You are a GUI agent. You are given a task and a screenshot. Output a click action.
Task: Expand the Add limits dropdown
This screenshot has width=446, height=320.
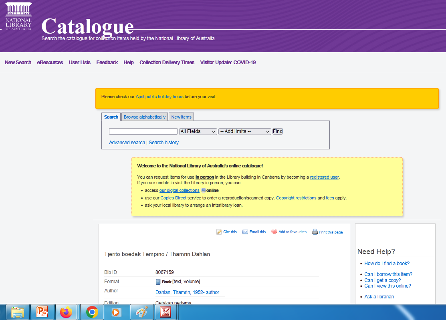tap(244, 131)
